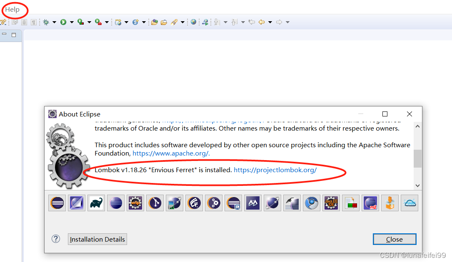Click the plugin icon with white gears
Image resolution: width=452 pixels, height=262 pixels.
(x=214, y=203)
